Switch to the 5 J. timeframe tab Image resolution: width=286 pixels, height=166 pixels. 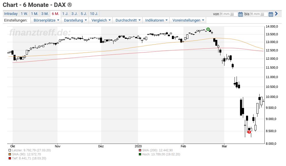coord(84,14)
